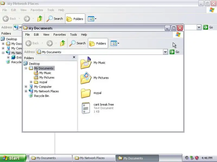The width and height of the screenshot is (217, 162).
Task: Collapse My Documents node in folder tree
Action: (x=26, y=68)
